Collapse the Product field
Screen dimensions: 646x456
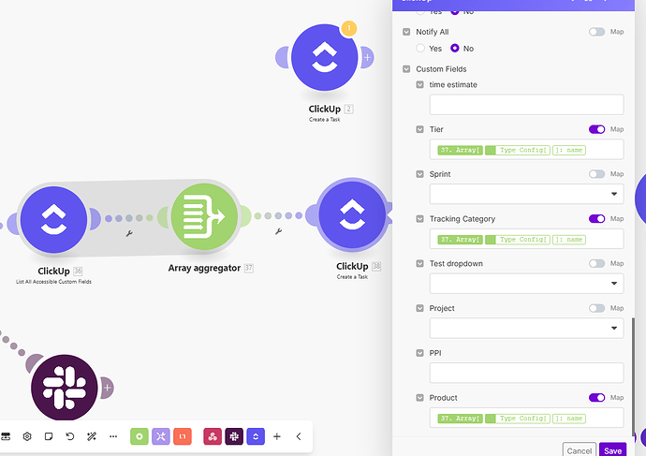click(419, 398)
